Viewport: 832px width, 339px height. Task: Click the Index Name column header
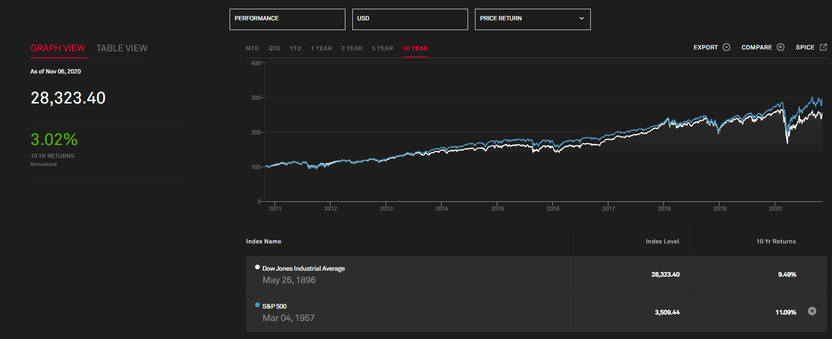[x=263, y=241]
